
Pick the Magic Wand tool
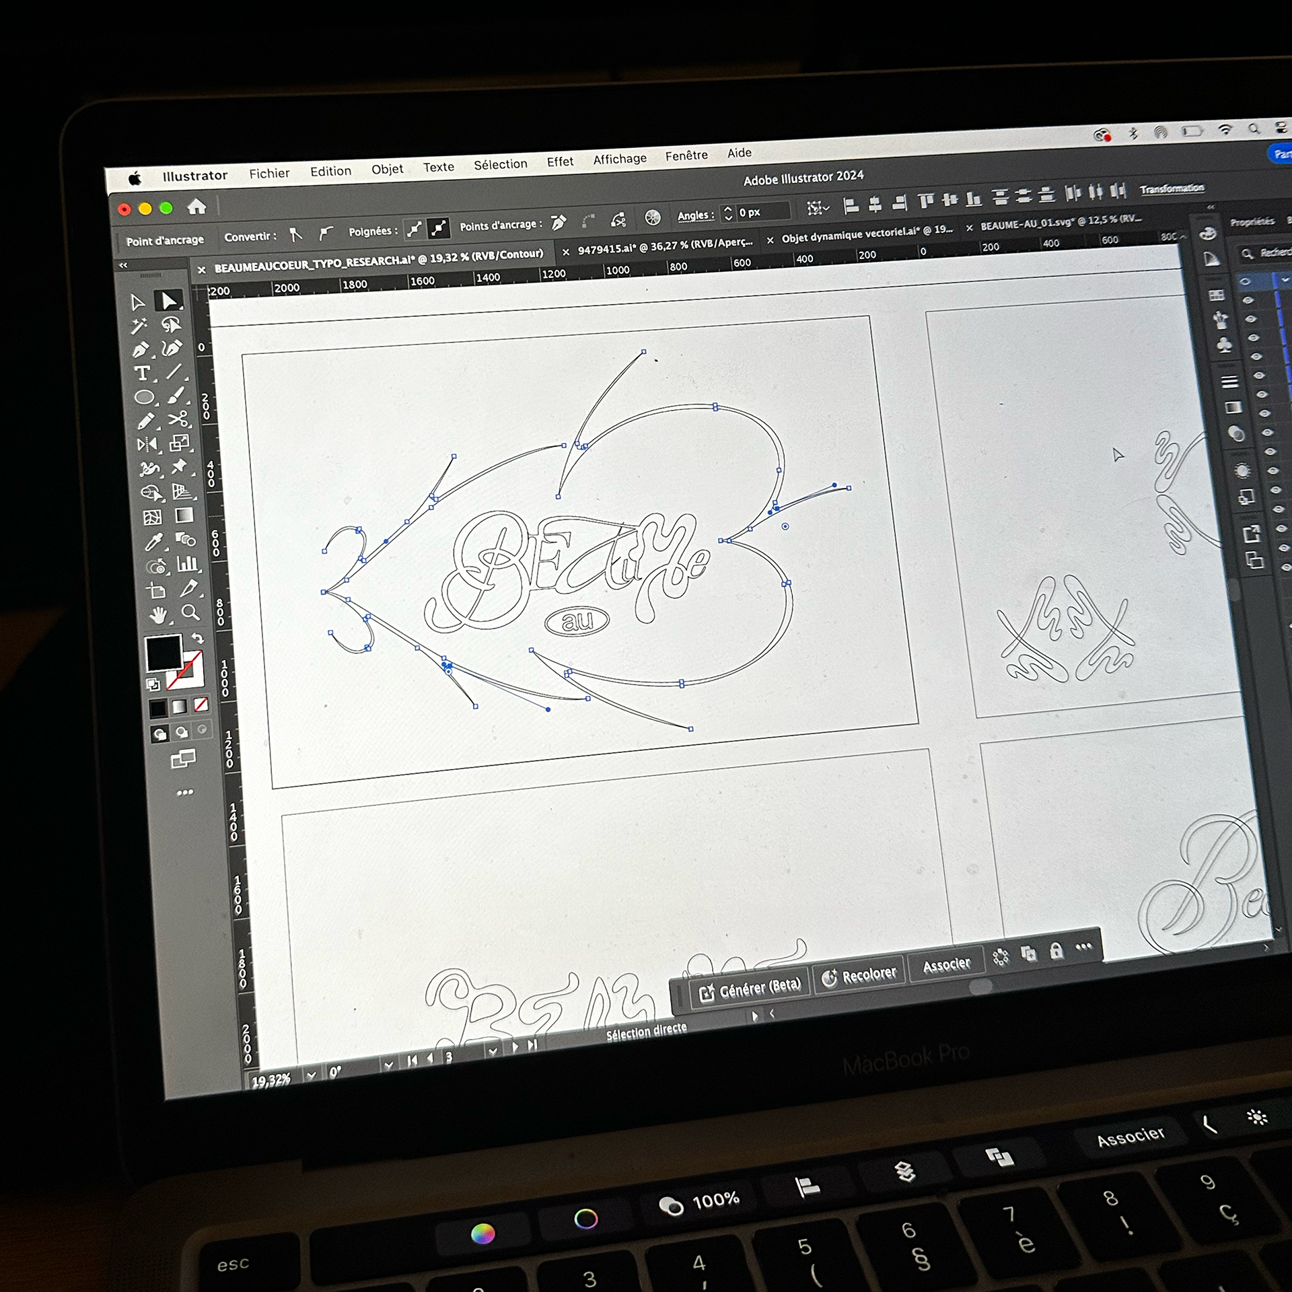[139, 327]
